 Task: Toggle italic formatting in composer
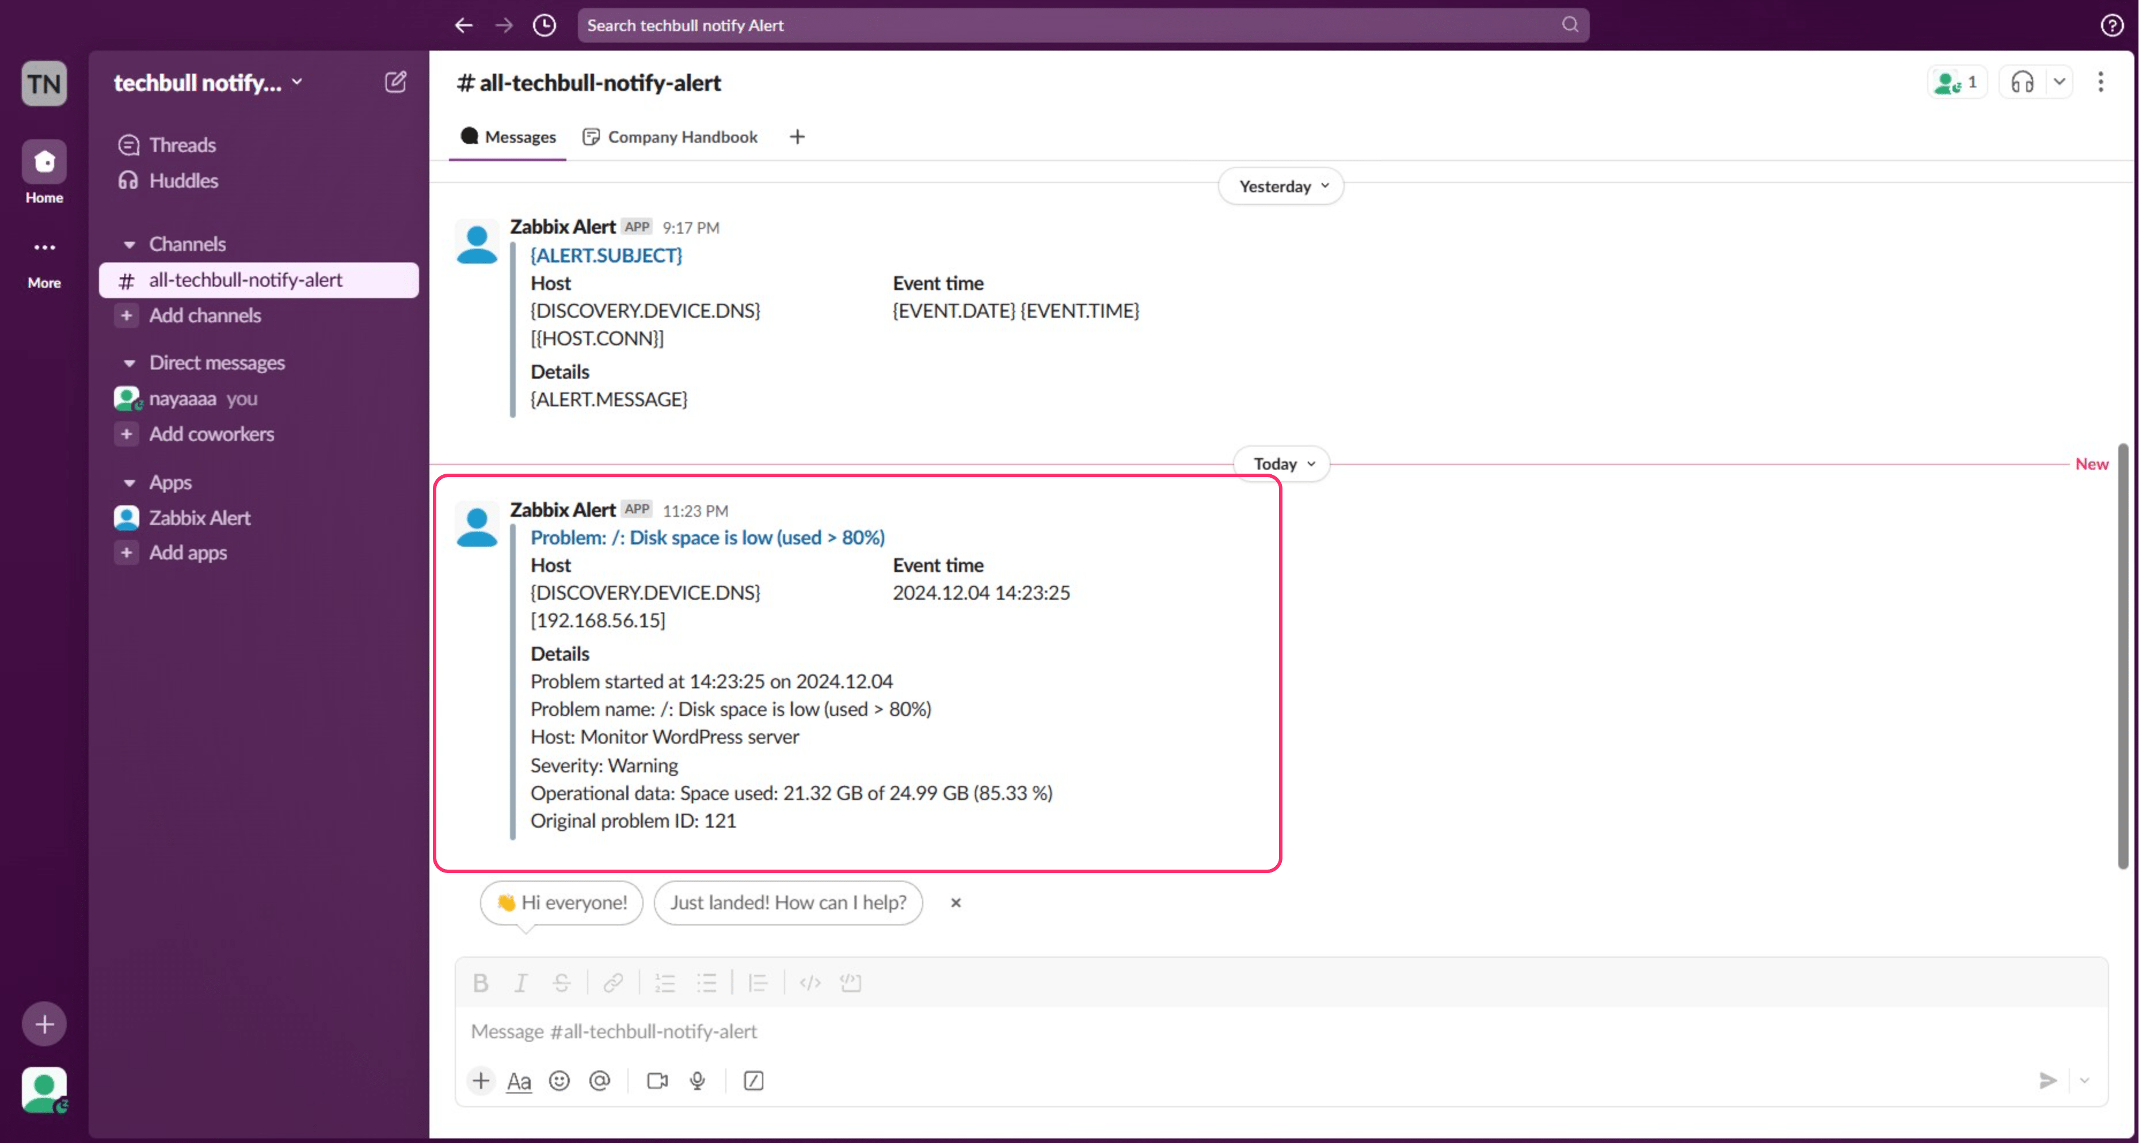pos(520,983)
